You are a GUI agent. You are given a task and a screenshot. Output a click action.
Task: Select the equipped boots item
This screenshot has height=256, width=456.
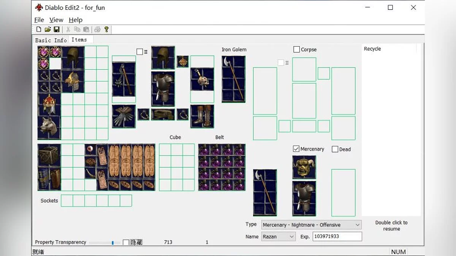pyautogui.click(x=202, y=116)
